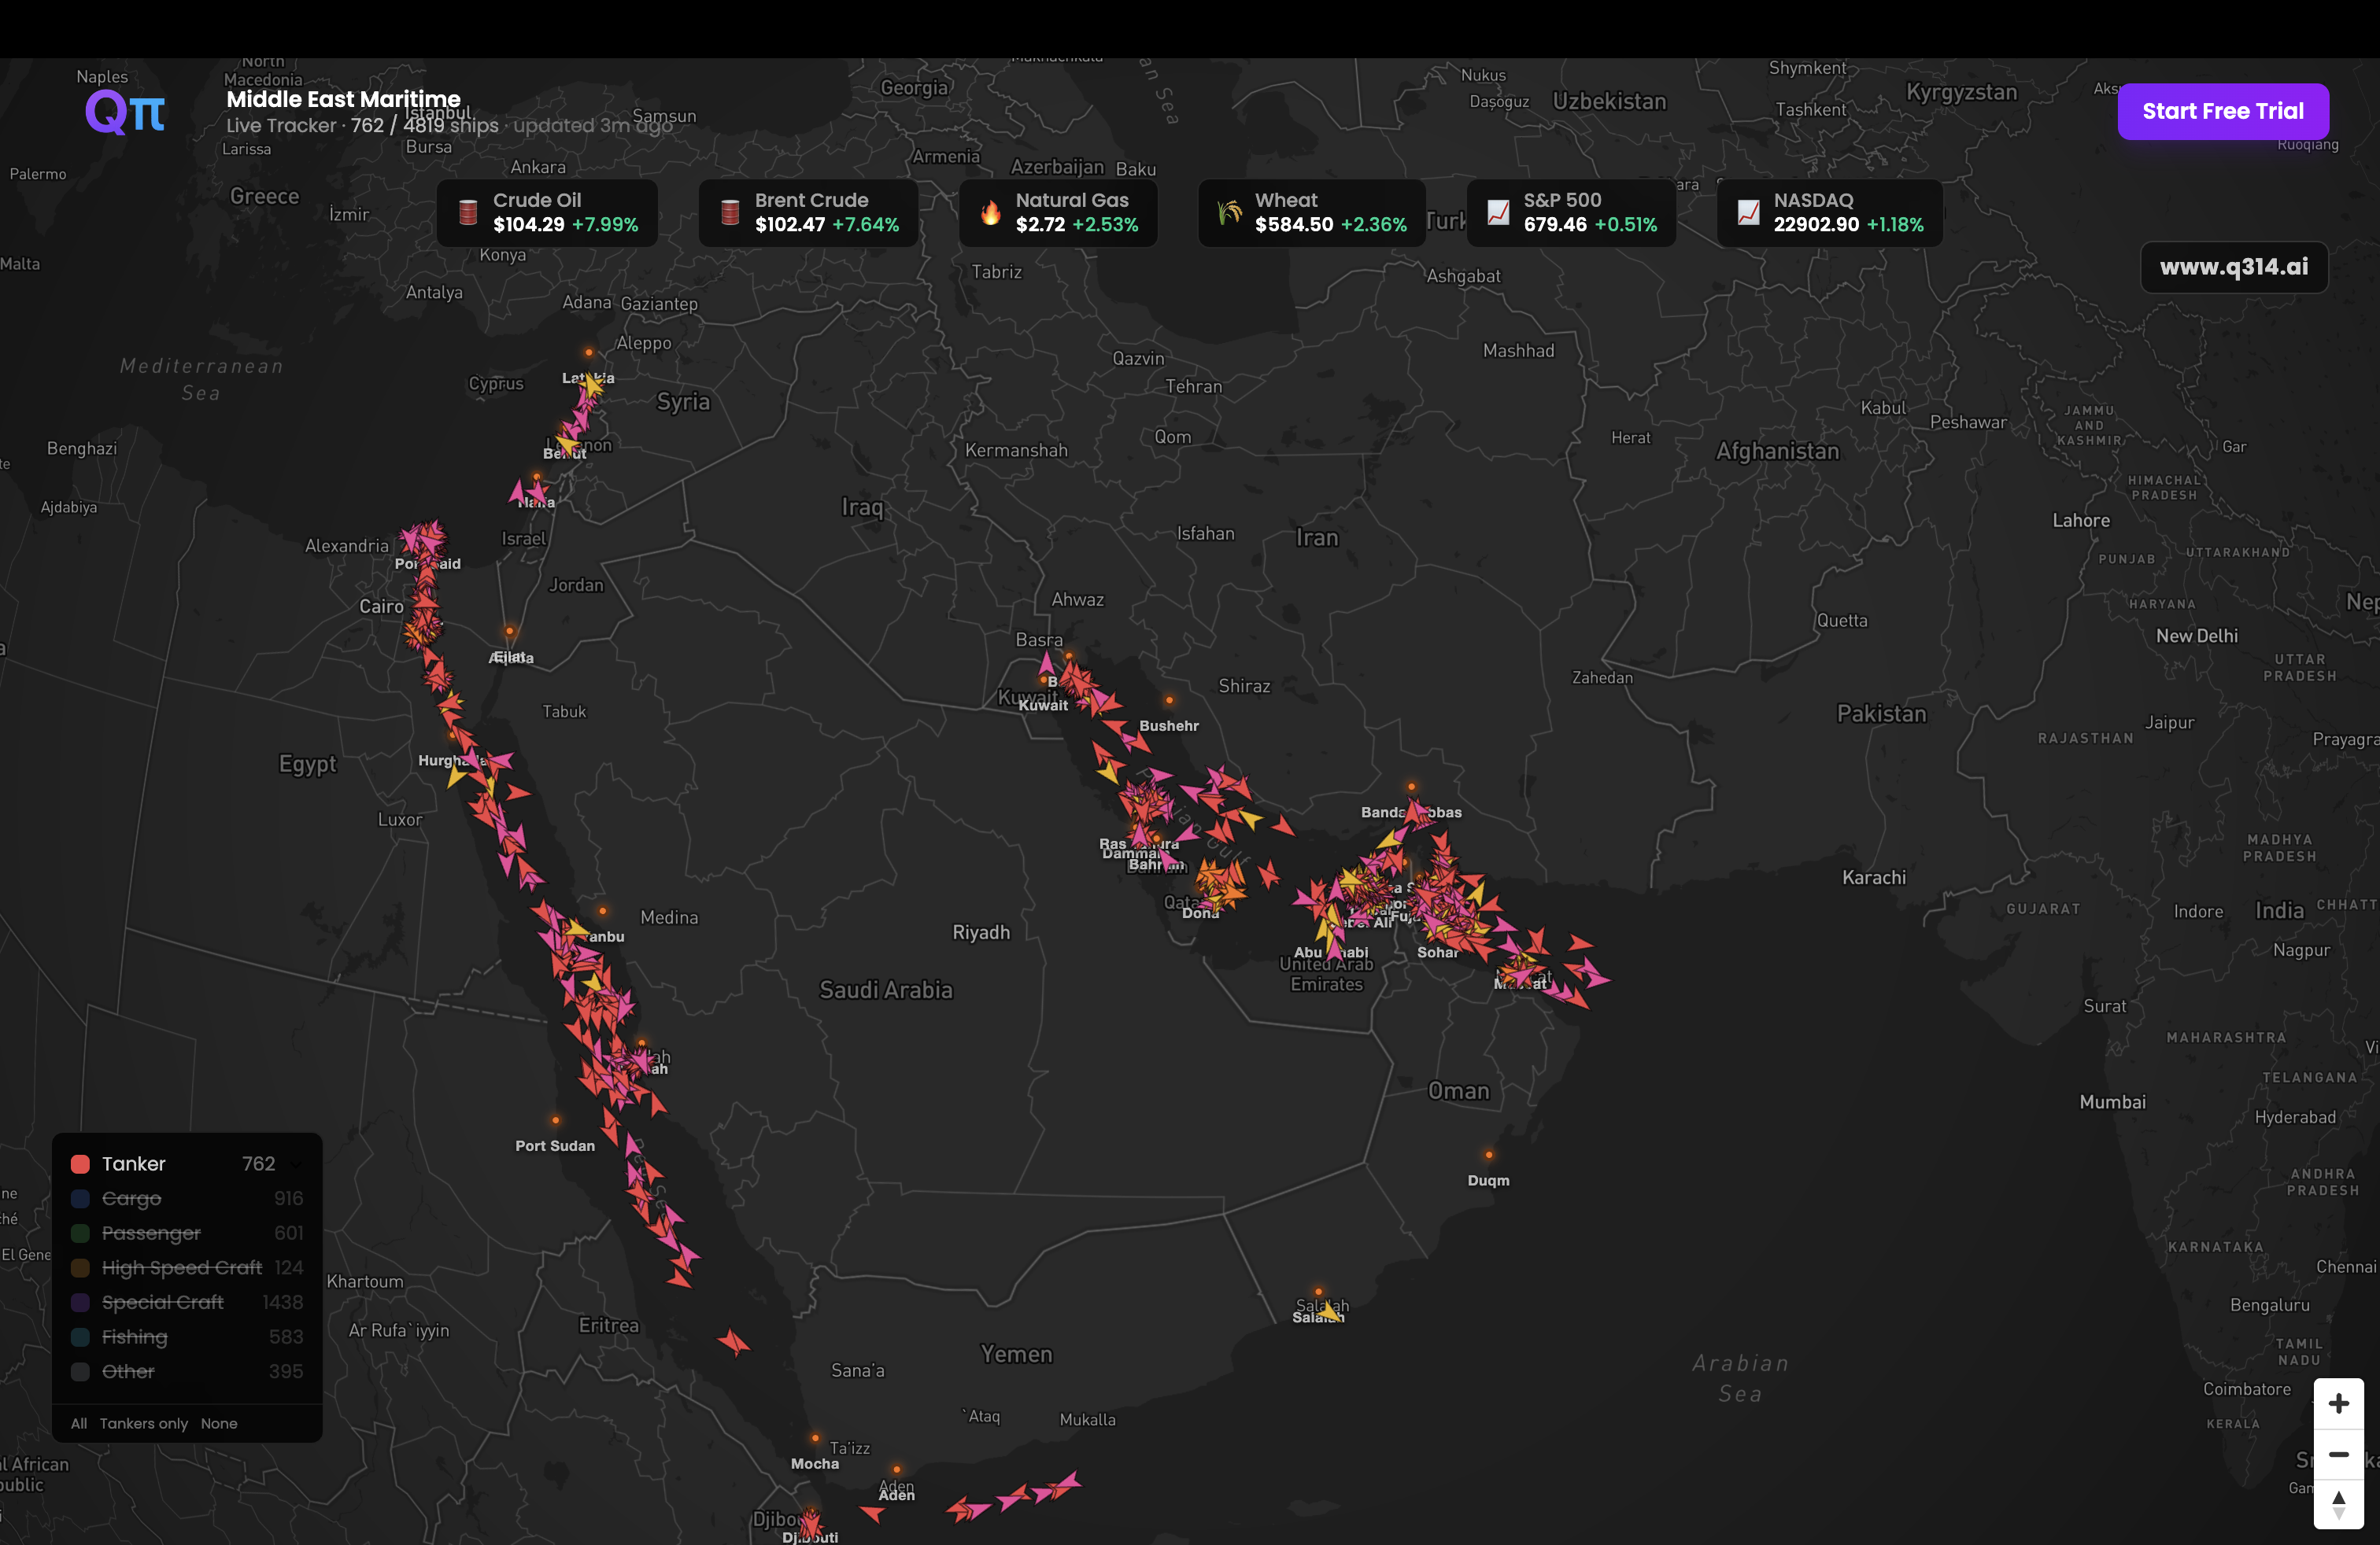
Task: Toggle Cargo ship type visibility
Action: click(x=131, y=1198)
